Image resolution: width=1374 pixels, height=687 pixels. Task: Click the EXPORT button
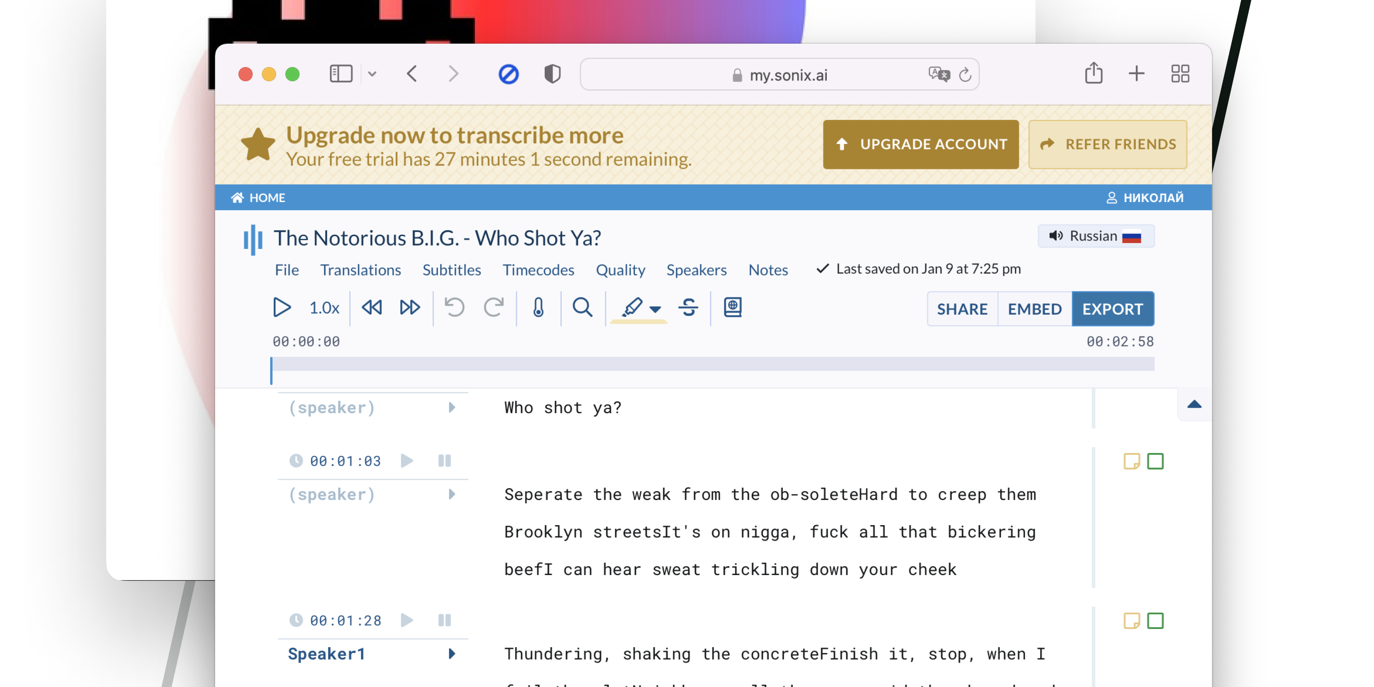click(1112, 309)
